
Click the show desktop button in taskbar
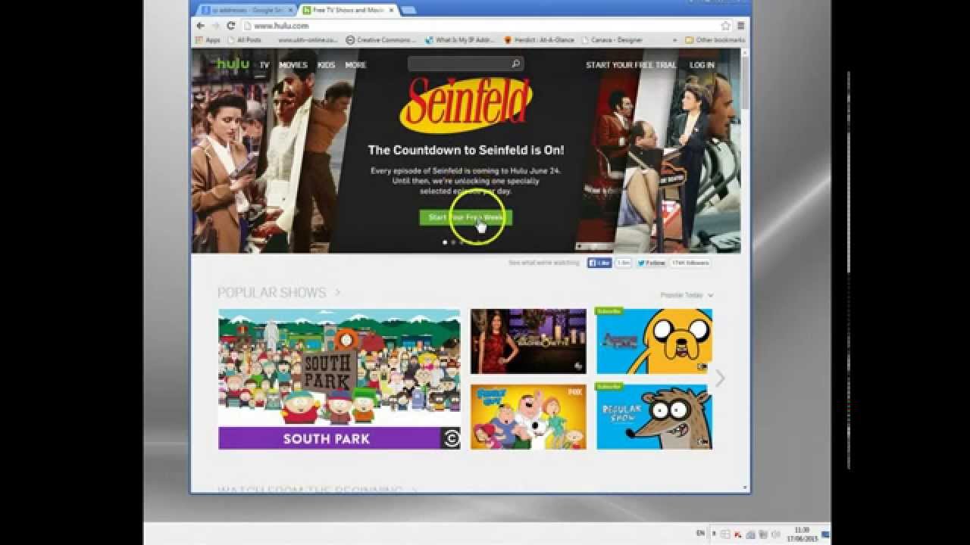[x=825, y=534]
